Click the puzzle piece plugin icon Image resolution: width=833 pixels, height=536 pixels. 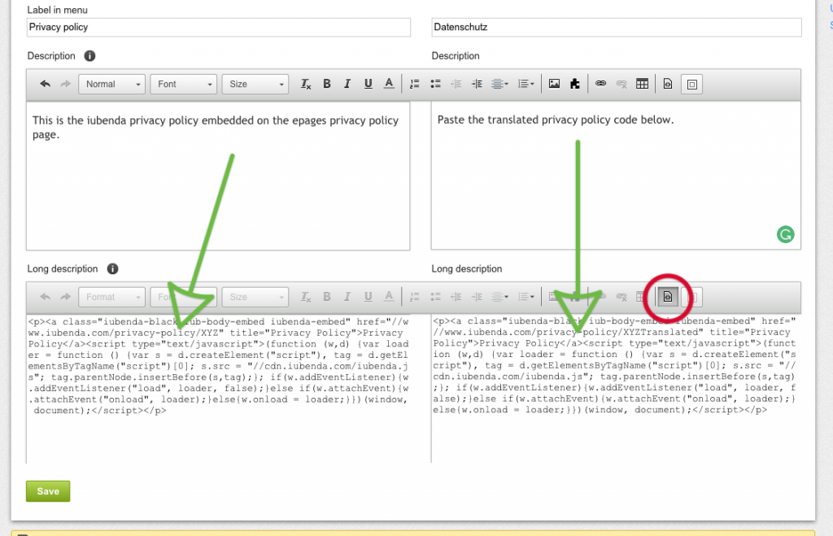[x=575, y=84]
